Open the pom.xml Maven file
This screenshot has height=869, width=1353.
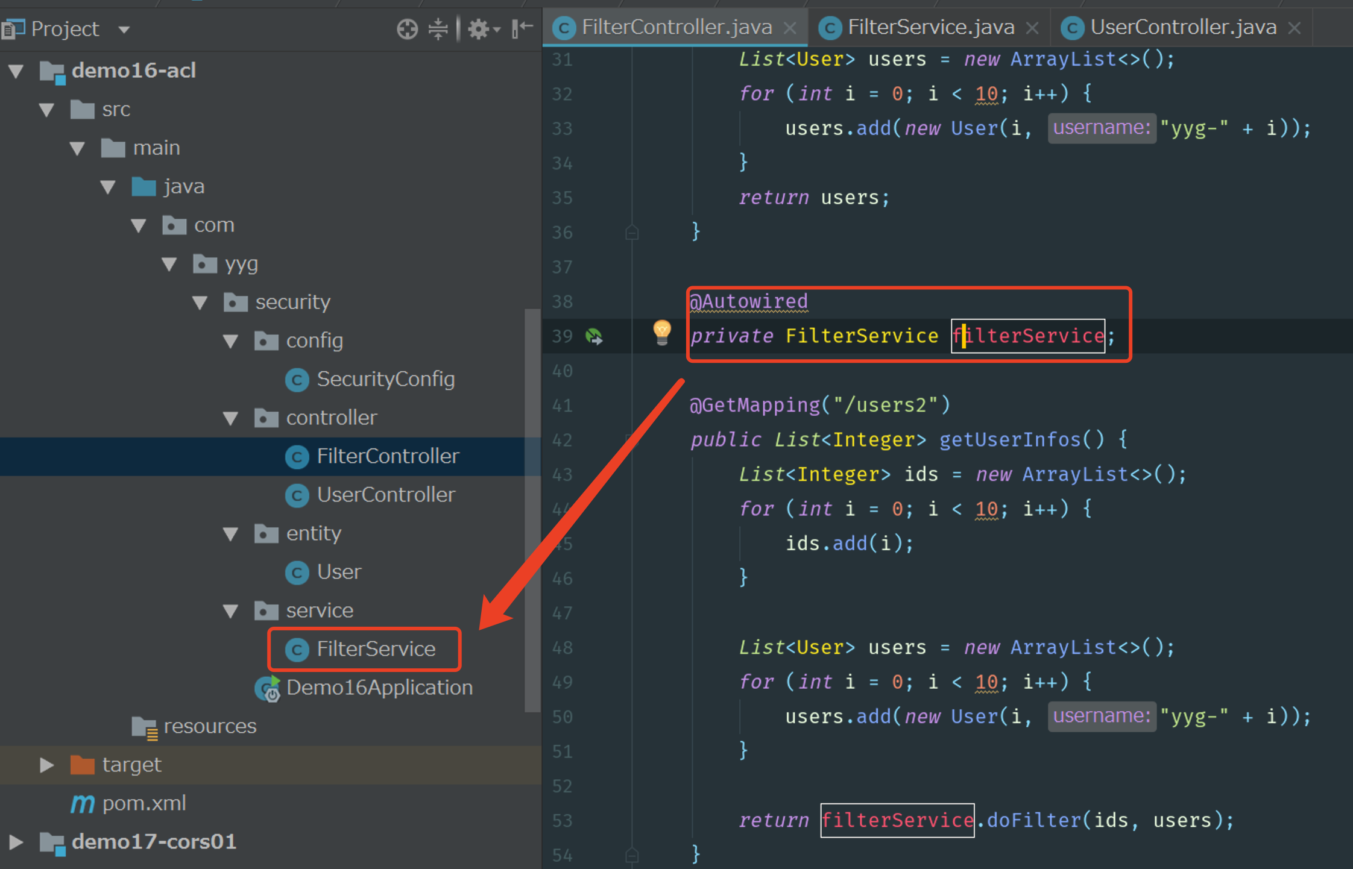pyautogui.click(x=143, y=803)
